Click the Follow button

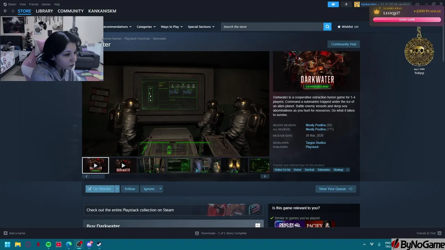coord(130,189)
